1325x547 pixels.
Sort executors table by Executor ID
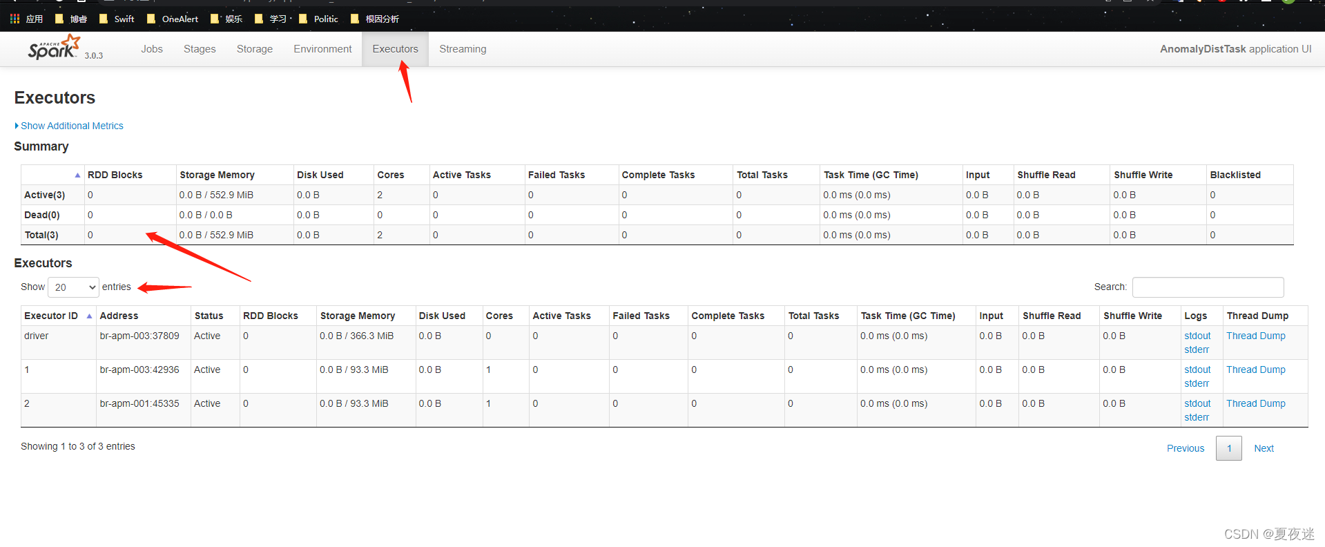[58, 316]
